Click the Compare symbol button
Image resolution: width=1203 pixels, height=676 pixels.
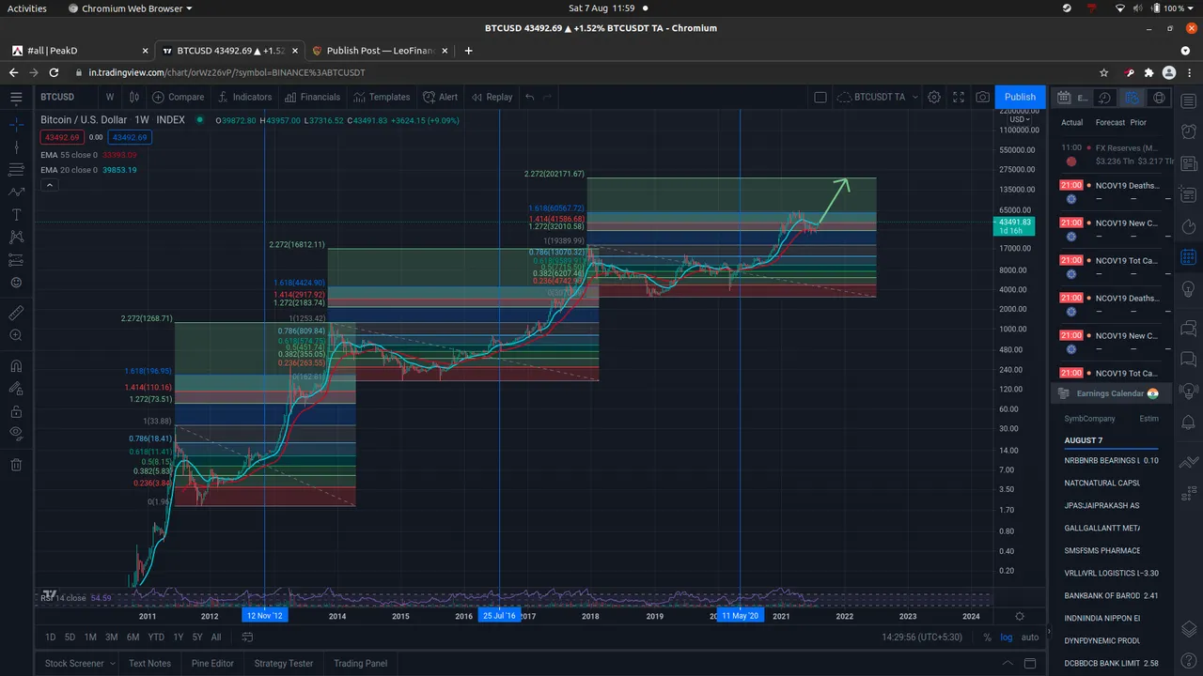pos(178,97)
